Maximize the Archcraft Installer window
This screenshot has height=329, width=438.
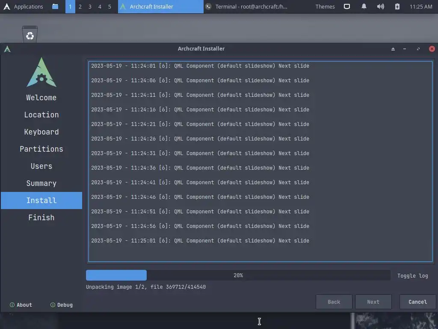tap(418, 49)
